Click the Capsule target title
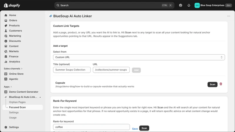 point(60,83)
